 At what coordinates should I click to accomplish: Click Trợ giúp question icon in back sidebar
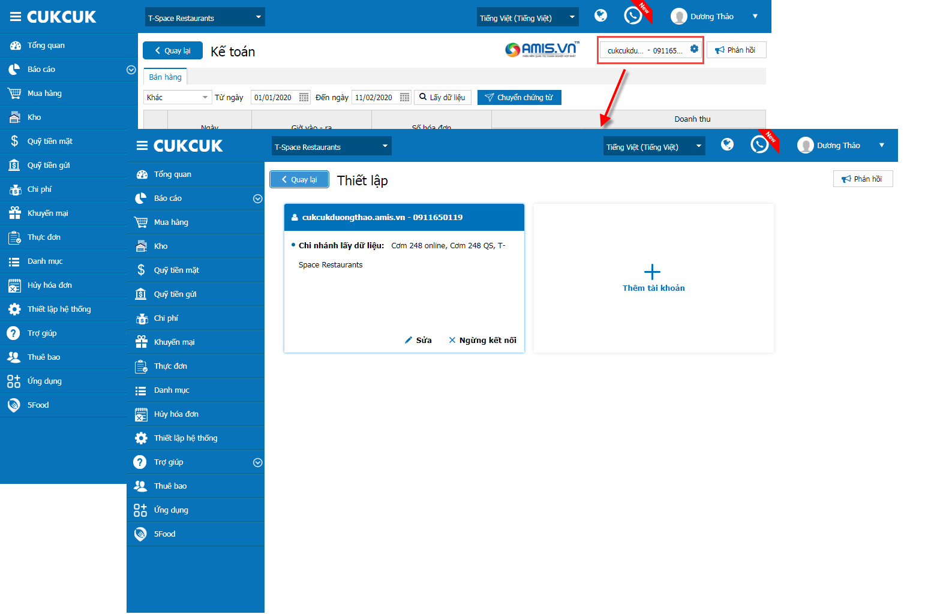tap(13, 333)
